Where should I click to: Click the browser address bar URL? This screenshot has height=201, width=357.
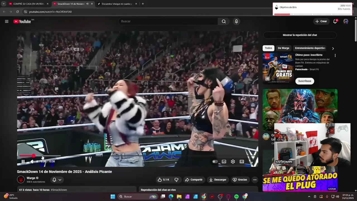tap(50, 12)
